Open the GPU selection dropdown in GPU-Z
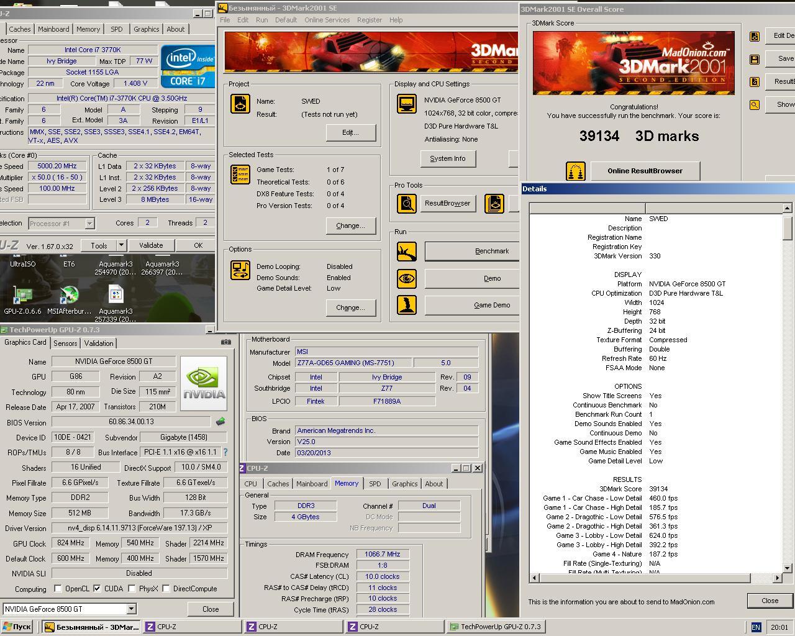Viewport: 795px width, 636px height. pyautogui.click(x=131, y=609)
